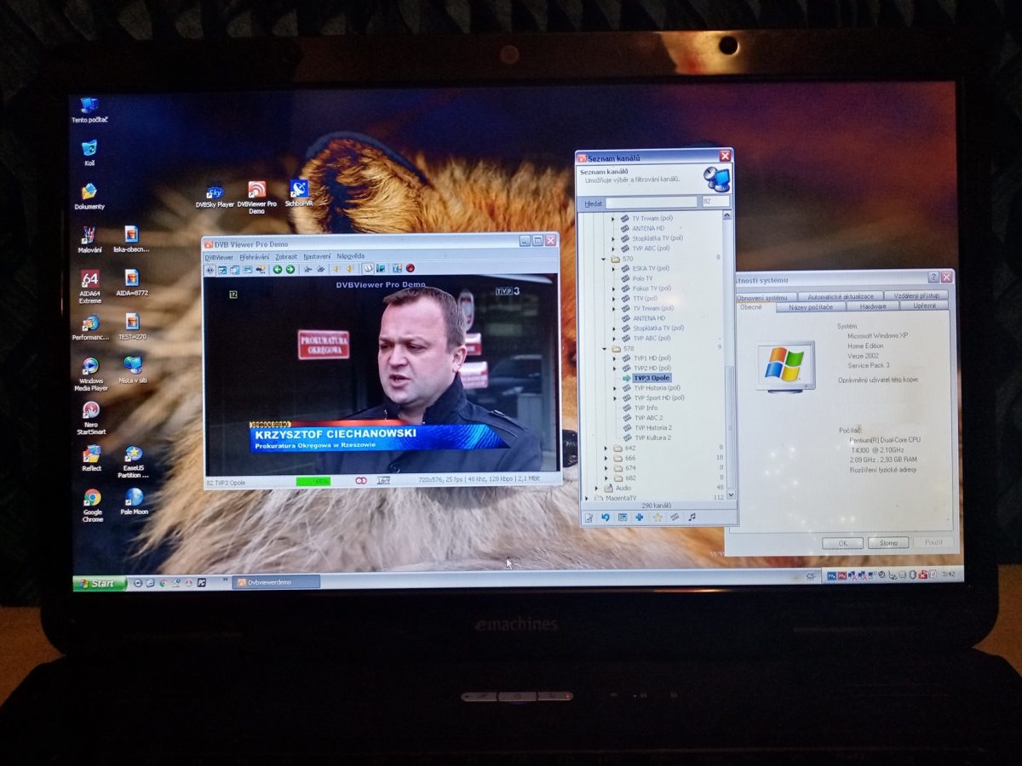This screenshot has height=766, width=1022.
Task: Switch to the Hardware tab in system properties
Action: tap(873, 306)
